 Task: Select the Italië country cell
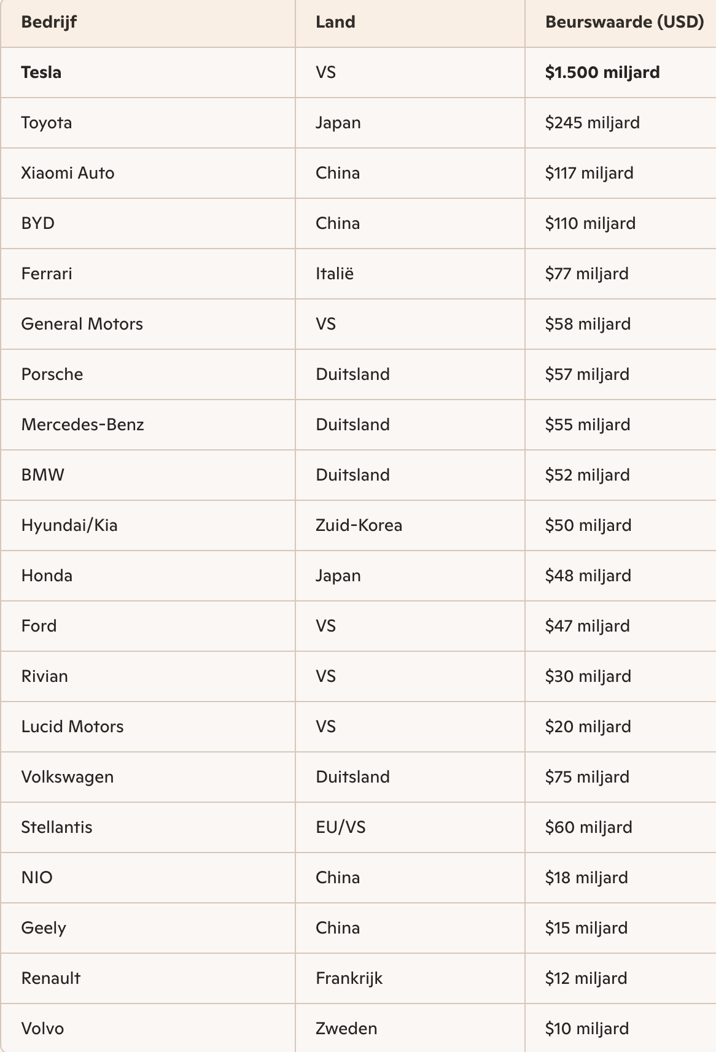335,274
